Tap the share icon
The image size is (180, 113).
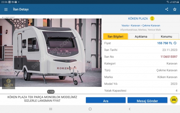(x=167, y=9)
